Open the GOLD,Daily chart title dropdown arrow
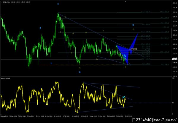 tap(1, 2)
